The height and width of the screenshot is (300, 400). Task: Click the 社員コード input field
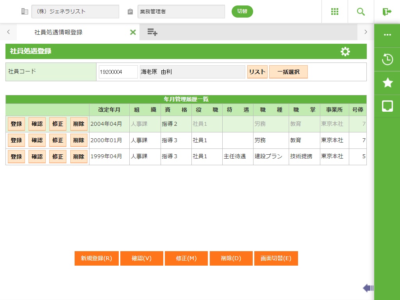[x=118, y=72]
